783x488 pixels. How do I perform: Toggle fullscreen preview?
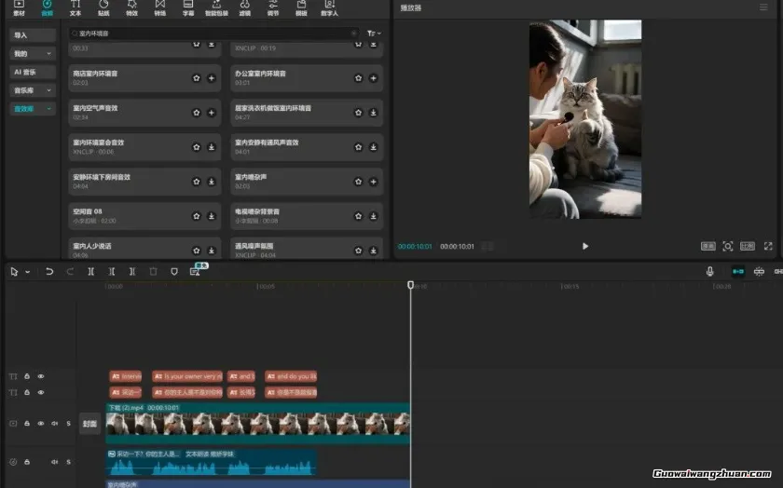(x=768, y=246)
